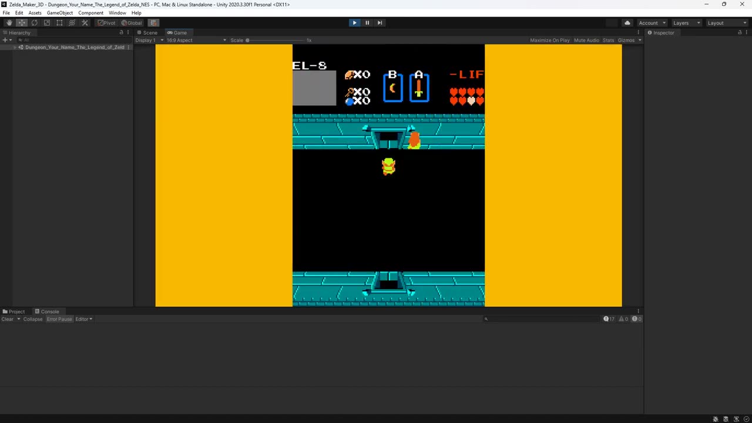Select the Rotate tool
Image resolution: width=752 pixels, height=423 pixels.
(34, 23)
